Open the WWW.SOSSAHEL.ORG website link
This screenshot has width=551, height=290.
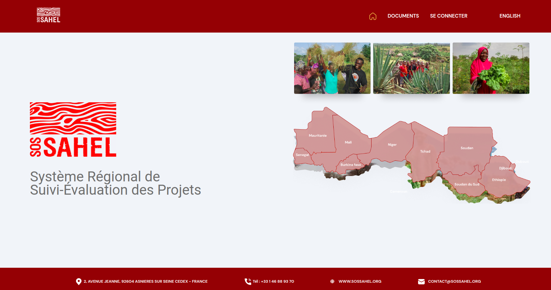pos(360,281)
